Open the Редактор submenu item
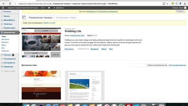This screenshot has width=188, height=106. click(5, 51)
